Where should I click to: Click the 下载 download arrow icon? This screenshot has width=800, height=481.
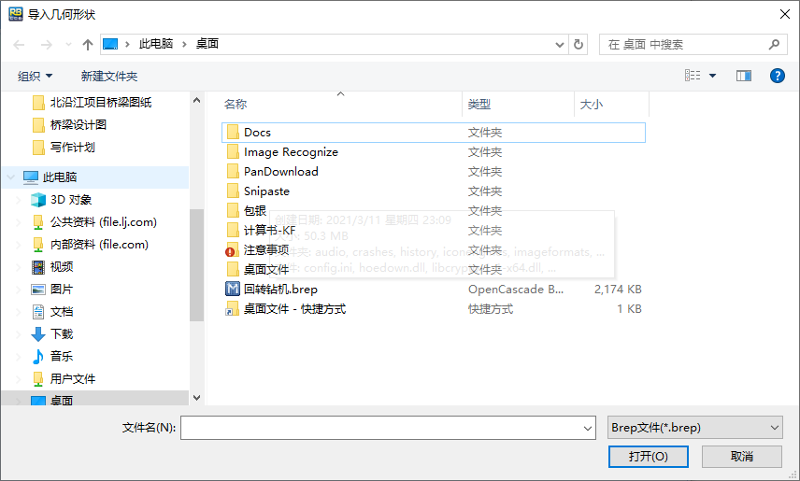pyautogui.click(x=38, y=334)
